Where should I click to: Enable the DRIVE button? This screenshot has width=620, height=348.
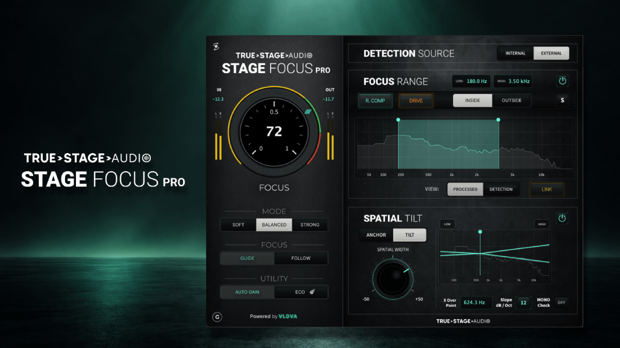[x=416, y=101]
